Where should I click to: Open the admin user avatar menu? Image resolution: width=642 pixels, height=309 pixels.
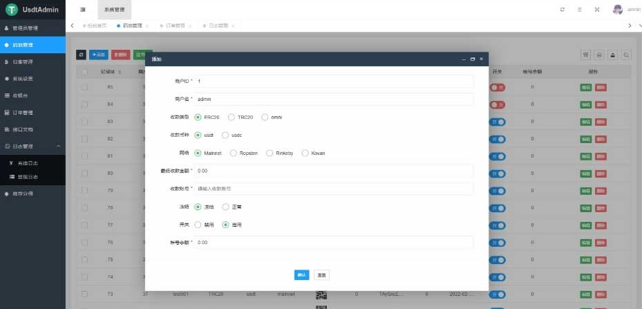tap(617, 10)
